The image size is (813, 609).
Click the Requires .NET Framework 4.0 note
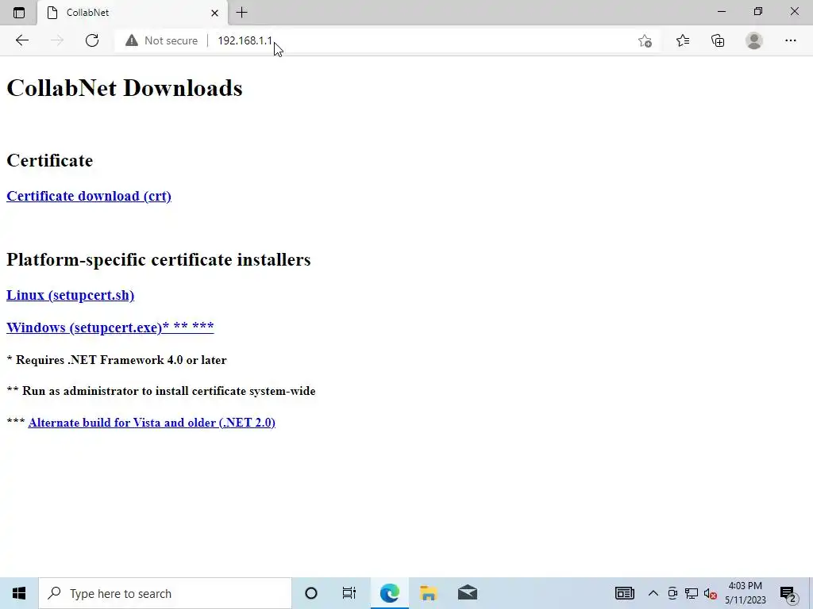click(x=116, y=360)
